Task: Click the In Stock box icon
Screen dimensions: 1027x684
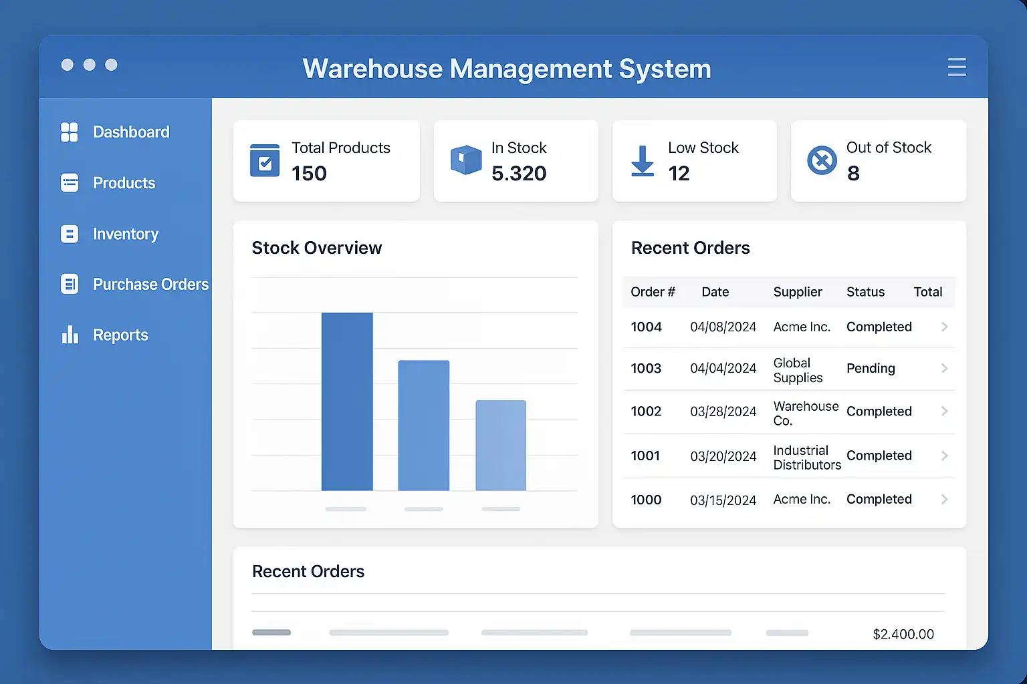Action: [466, 160]
